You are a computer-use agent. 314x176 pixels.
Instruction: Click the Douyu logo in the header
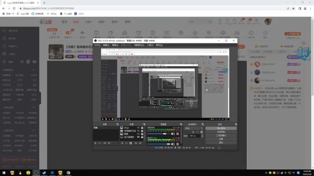pos(46,22)
